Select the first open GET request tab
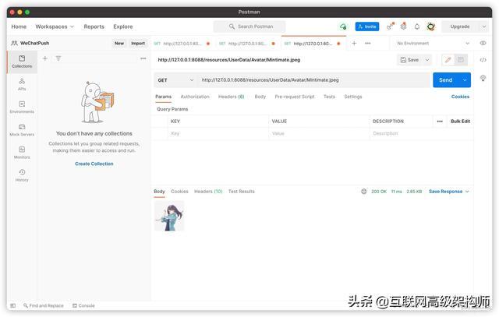 point(182,44)
